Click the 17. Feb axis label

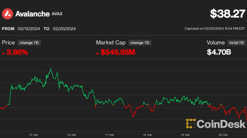pos(109,135)
